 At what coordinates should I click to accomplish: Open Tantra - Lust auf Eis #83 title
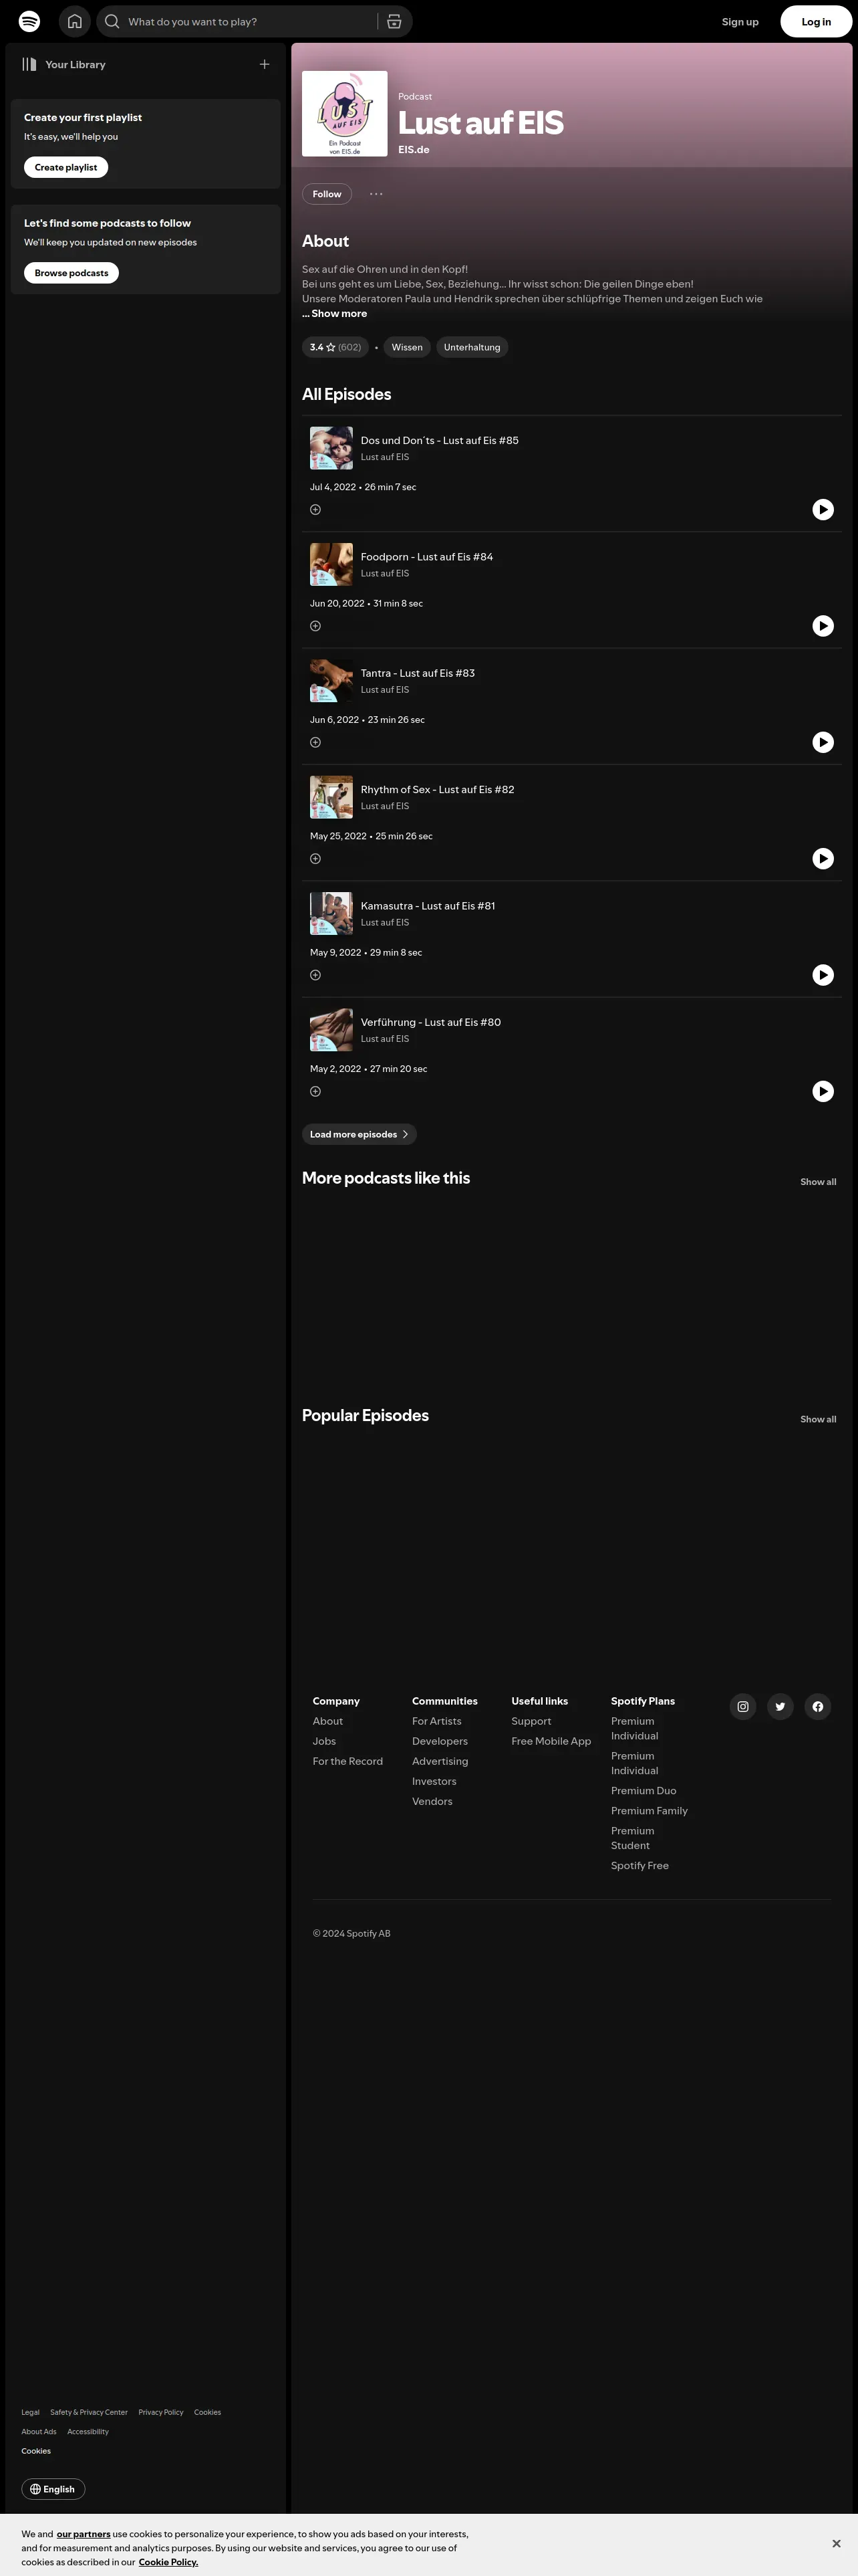pos(418,673)
